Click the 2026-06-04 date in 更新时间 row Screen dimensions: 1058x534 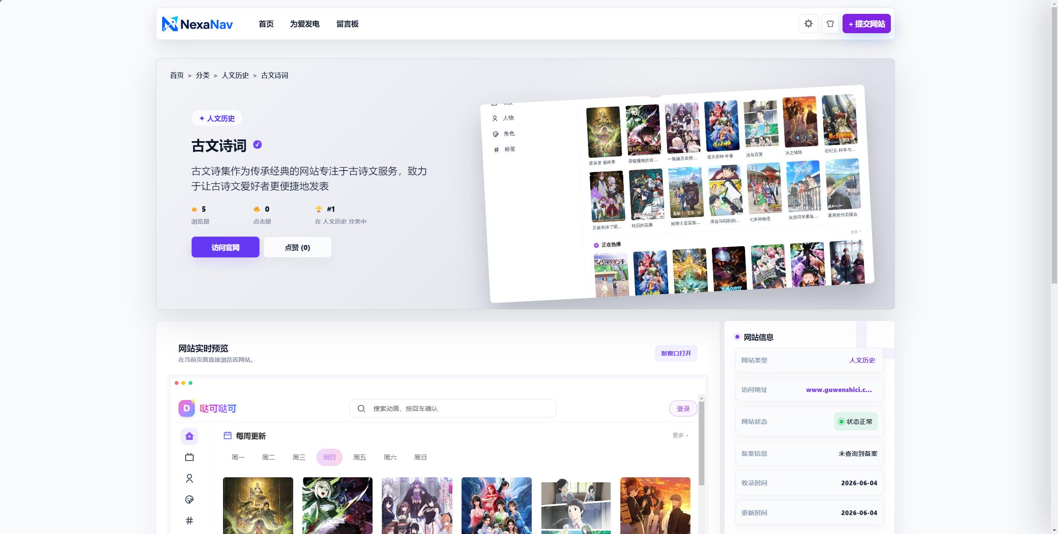(859, 513)
